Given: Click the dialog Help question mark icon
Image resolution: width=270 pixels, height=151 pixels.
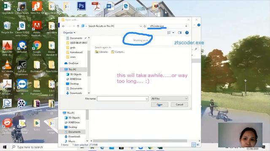Looking at the screenshot, I should point(187,33).
